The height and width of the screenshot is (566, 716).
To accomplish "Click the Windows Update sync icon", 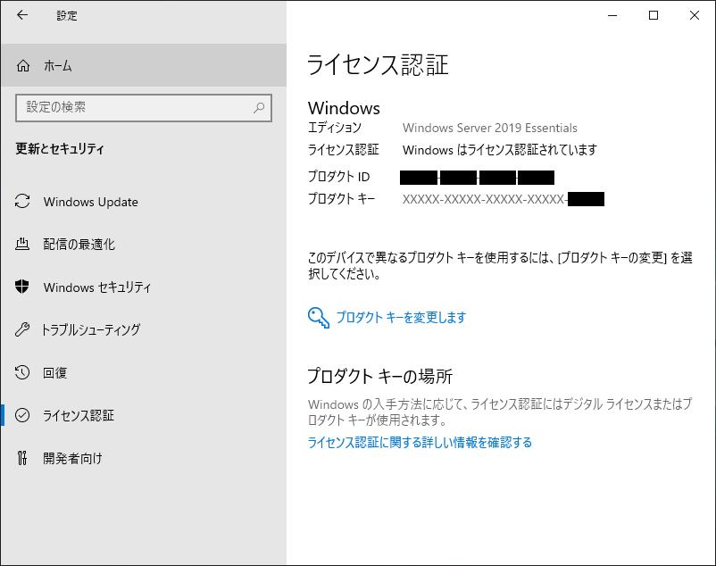I will 22,201.
